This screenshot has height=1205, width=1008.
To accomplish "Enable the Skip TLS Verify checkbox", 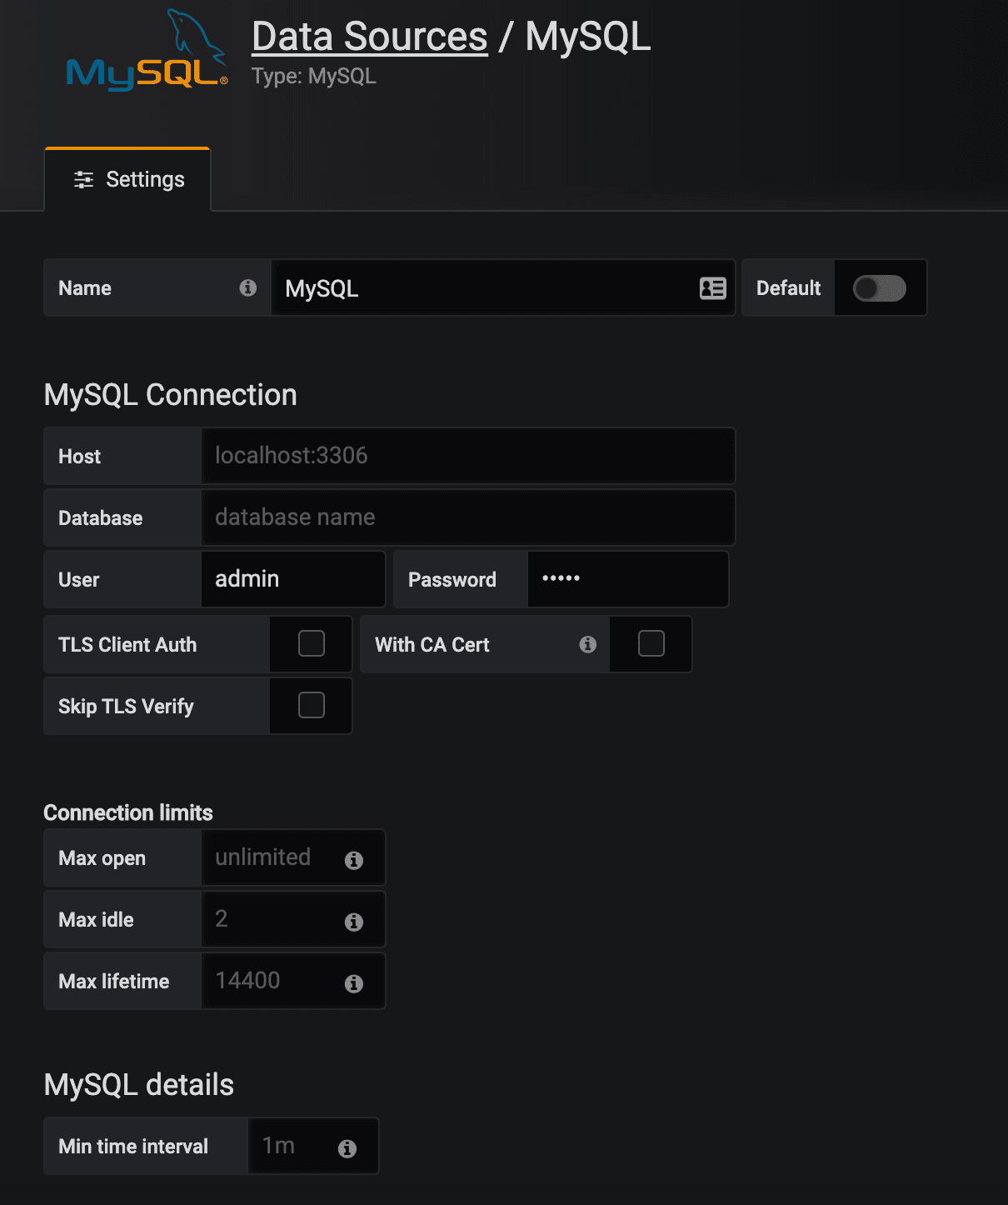I will pyautogui.click(x=312, y=705).
